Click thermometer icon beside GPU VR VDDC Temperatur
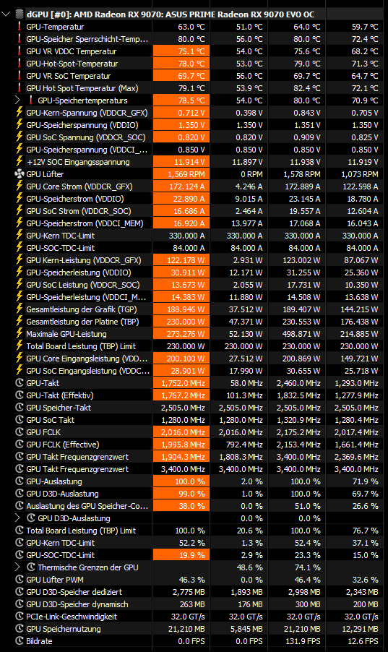The image size is (388, 652). [x=19, y=51]
